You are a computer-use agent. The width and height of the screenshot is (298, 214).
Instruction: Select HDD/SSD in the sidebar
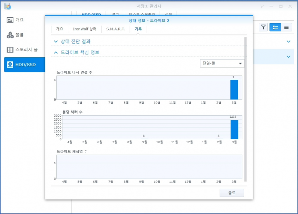[24, 65]
